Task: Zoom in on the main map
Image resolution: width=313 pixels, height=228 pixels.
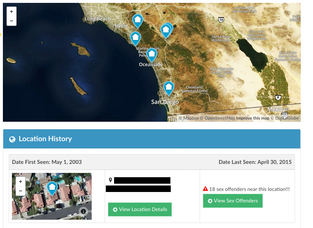Action: 11,11
